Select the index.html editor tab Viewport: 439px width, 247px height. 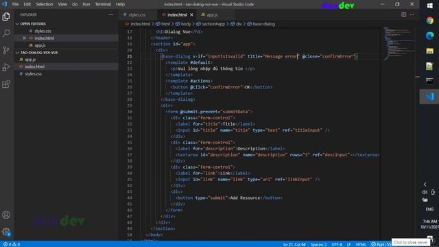coord(177,14)
